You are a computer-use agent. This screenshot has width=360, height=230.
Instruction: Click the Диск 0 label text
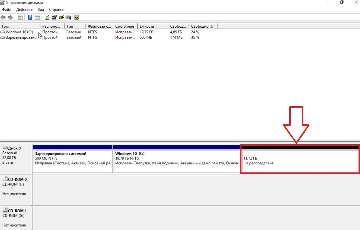pyautogui.click(x=14, y=148)
